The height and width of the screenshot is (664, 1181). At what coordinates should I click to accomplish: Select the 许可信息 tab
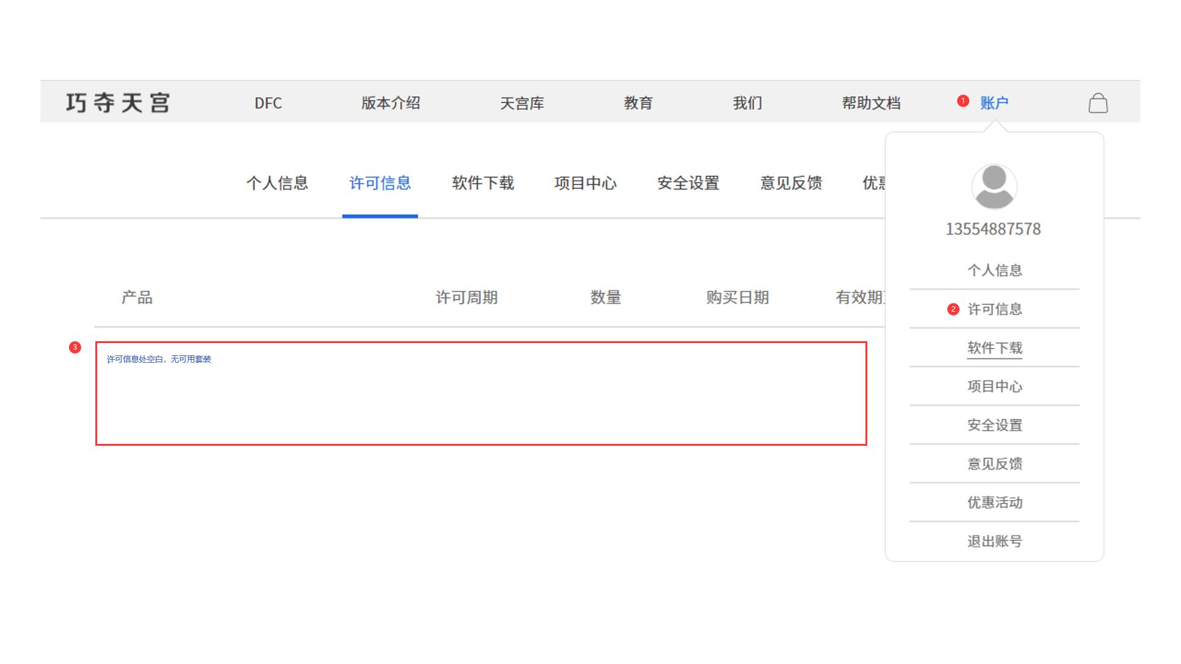[380, 183]
